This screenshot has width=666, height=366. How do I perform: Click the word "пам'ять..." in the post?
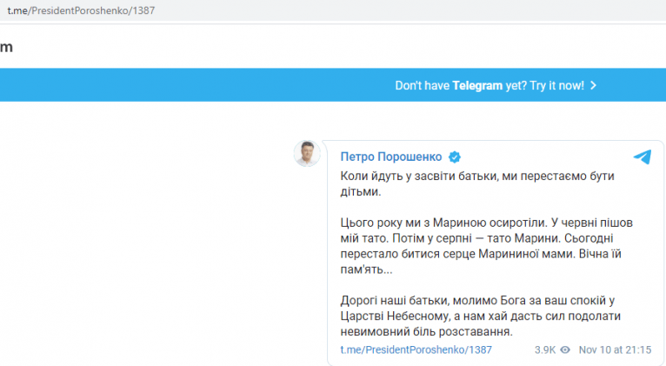[x=366, y=270]
